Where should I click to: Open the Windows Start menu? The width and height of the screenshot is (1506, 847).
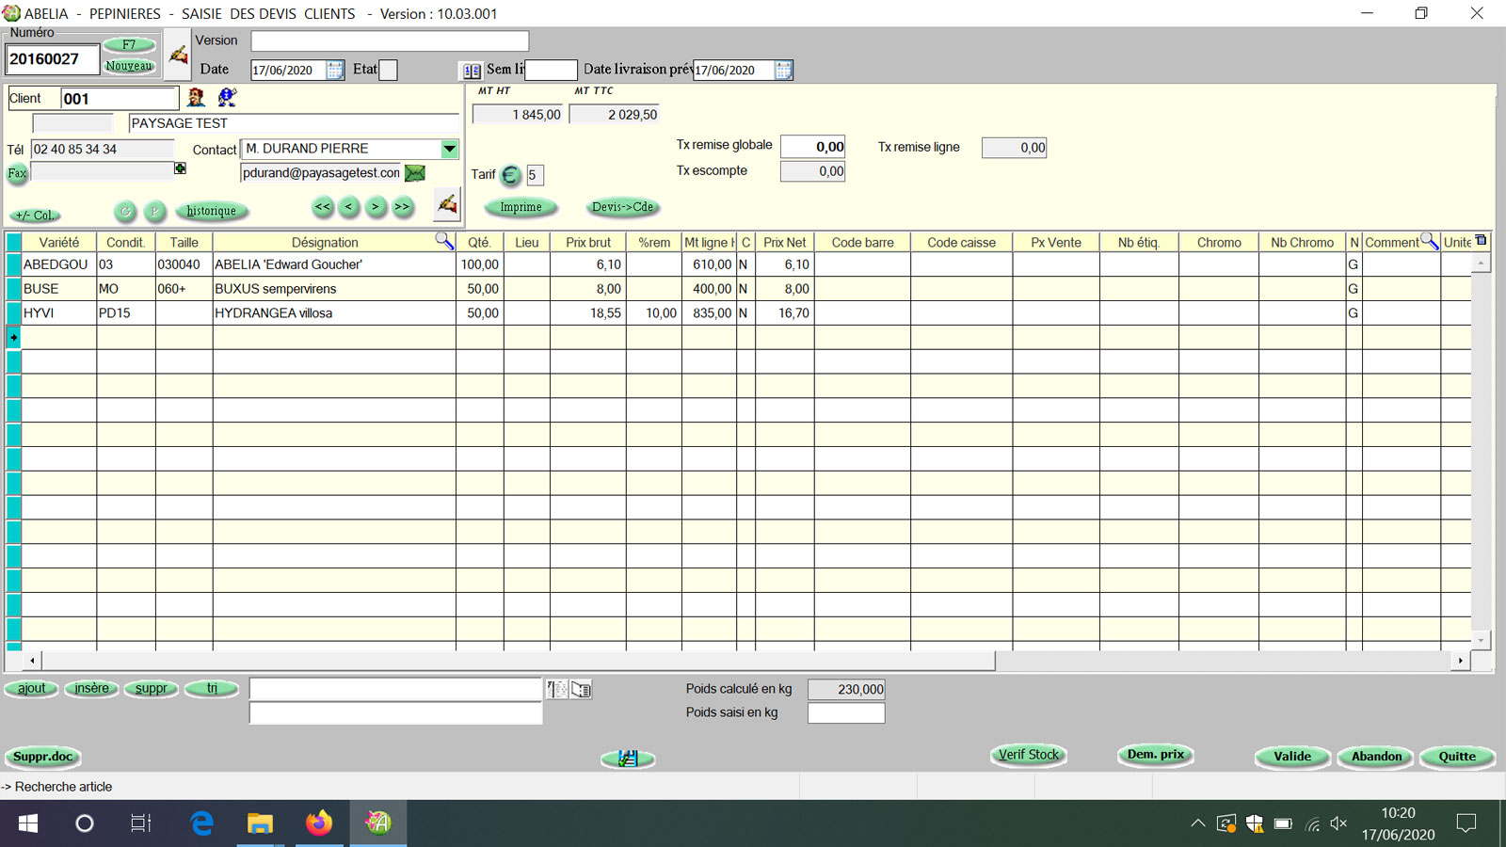[28, 823]
